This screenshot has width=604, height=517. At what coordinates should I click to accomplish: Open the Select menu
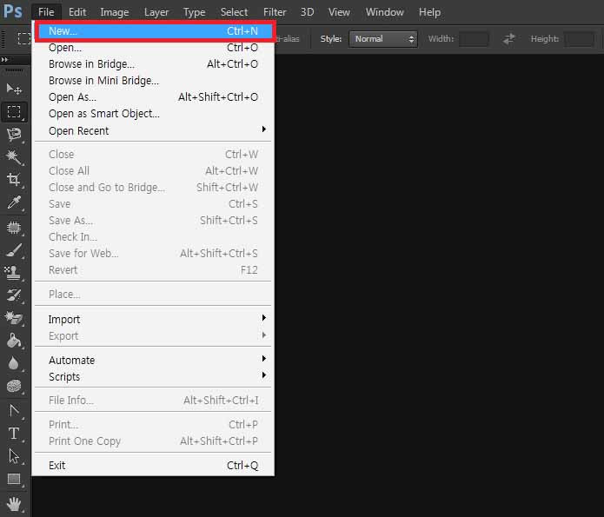(x=234, y=12)
